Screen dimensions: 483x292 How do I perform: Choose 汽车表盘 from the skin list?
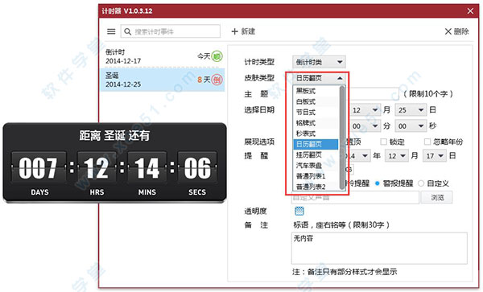pyautogui.click(x=316, y=166)
